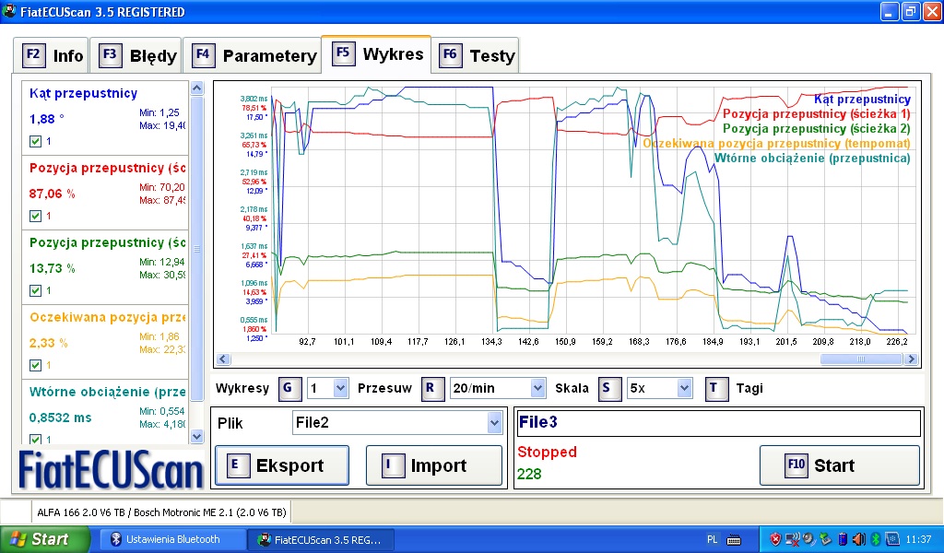This screenshot has height=553, width=944.
Task: Switch to the Parametry tab
Action: pos(254,55)
